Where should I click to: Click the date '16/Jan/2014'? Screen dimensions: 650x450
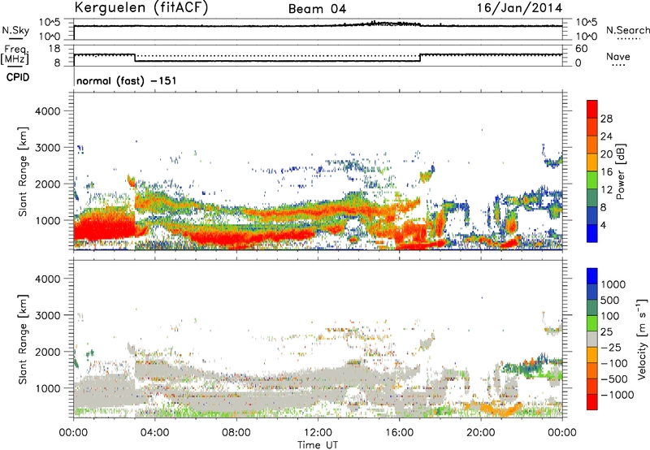(519, 8)
